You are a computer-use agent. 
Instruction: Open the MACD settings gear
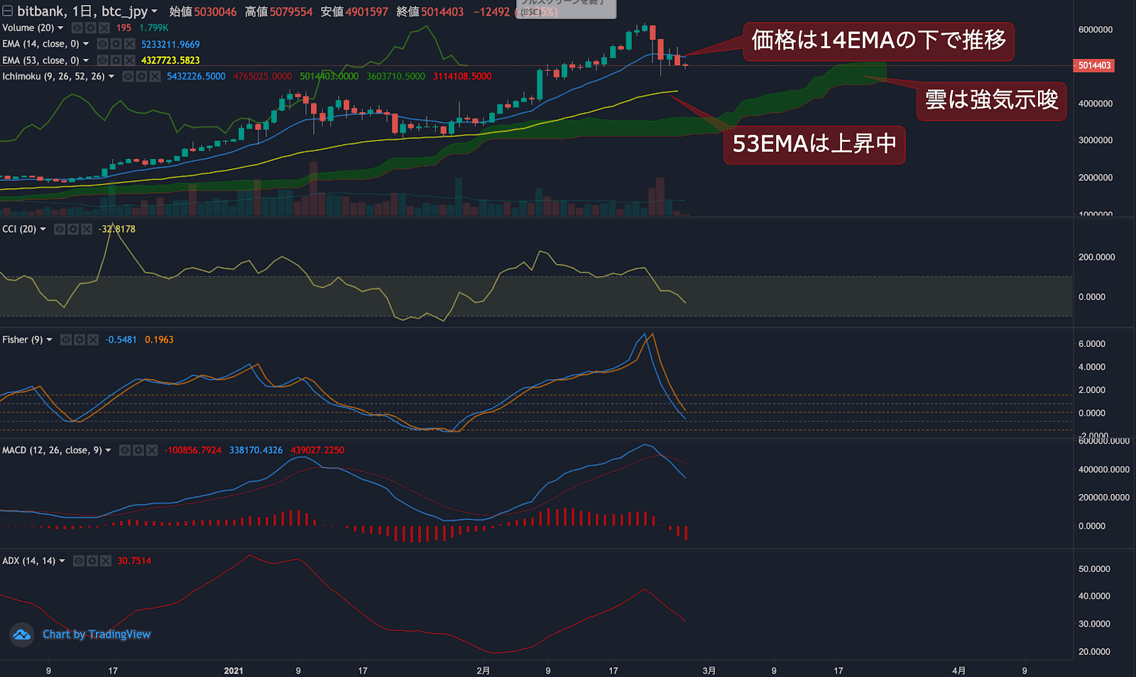(140, 450)
